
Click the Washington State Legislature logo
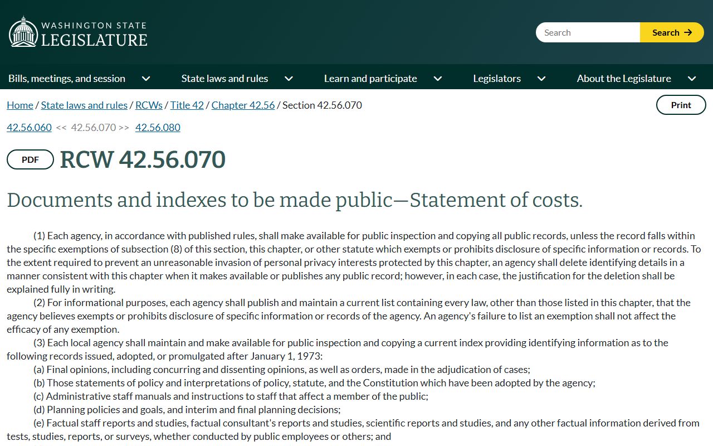(x=78, y=32)
